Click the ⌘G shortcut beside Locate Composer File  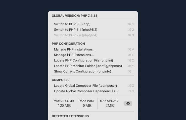(131, 86)
